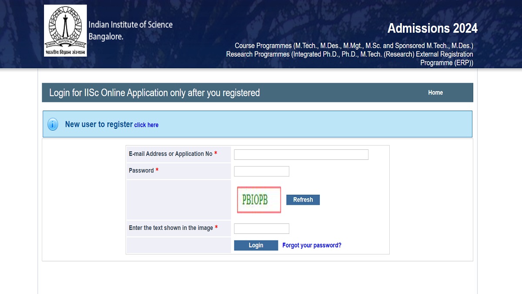This screenshot has height=294, width=522.
Task: Click the captcha image showing PBIOPB
Action: [x=258, y=200]
